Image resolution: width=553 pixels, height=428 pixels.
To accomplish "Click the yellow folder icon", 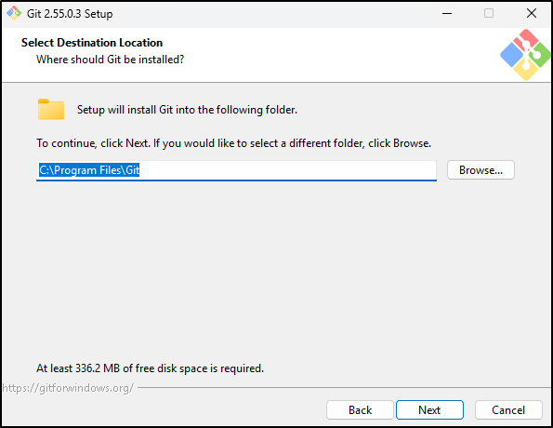I will pyautogui.click(x=51, y=109).
